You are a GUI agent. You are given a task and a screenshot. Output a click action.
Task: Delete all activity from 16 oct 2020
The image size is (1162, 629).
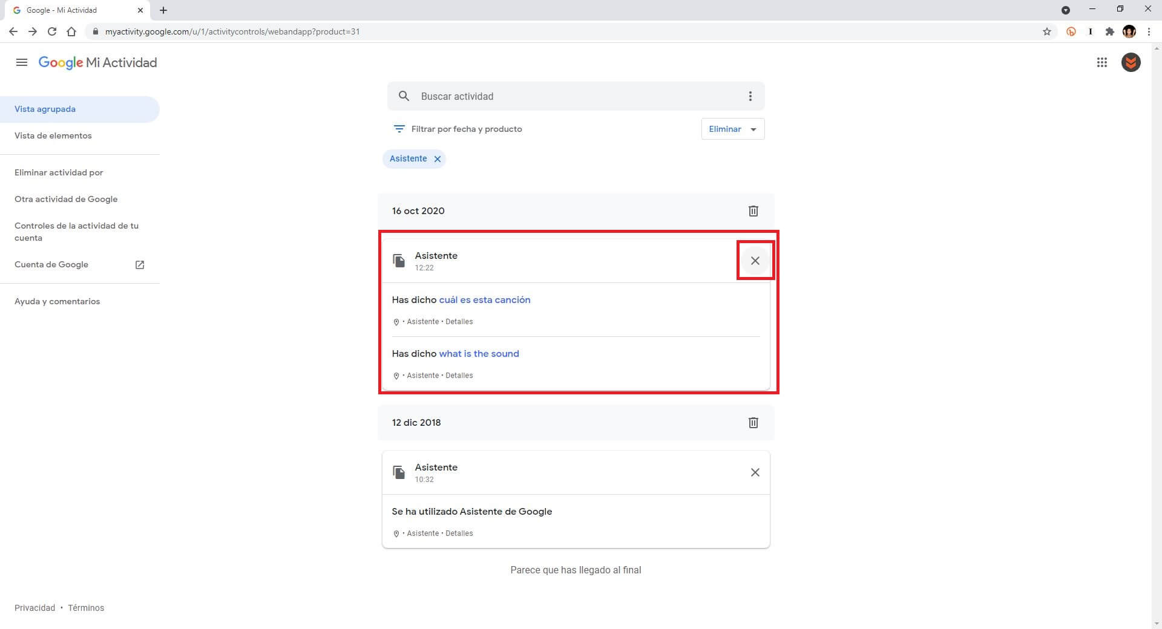coord(753,211)
